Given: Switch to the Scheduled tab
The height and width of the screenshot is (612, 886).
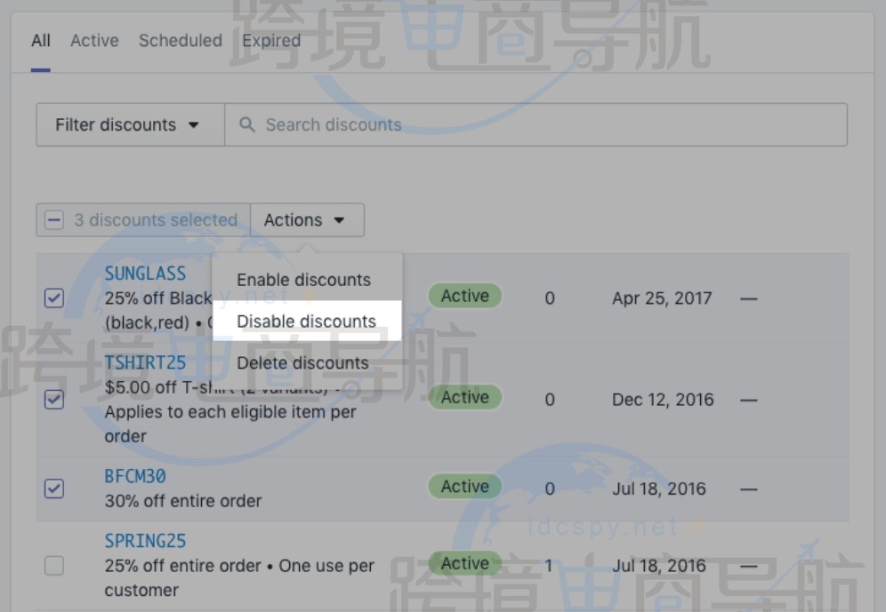Looking at the screenshot, I should (x=180, y=41).
